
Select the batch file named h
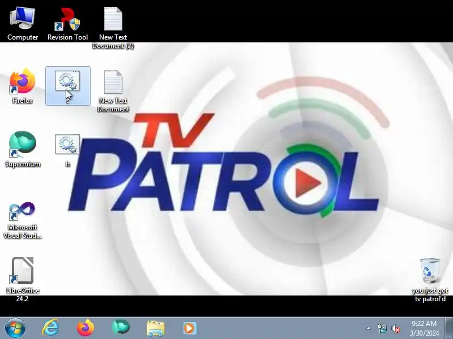(x=67, y=150)
